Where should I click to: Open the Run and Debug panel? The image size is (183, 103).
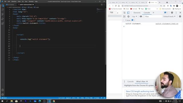pos(3,19)
